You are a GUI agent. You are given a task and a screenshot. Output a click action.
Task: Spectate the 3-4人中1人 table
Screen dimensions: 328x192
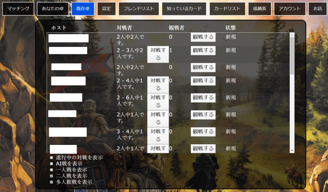coord(203,132)
